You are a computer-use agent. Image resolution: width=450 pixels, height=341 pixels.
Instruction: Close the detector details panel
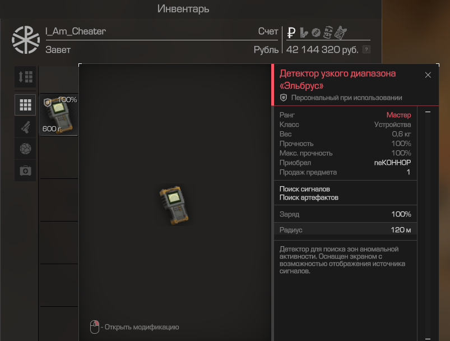click(x=428, y=75)
